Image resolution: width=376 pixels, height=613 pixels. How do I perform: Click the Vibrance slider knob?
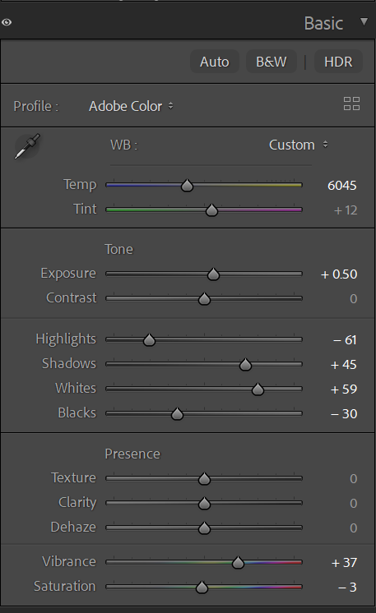pos(238,563)
